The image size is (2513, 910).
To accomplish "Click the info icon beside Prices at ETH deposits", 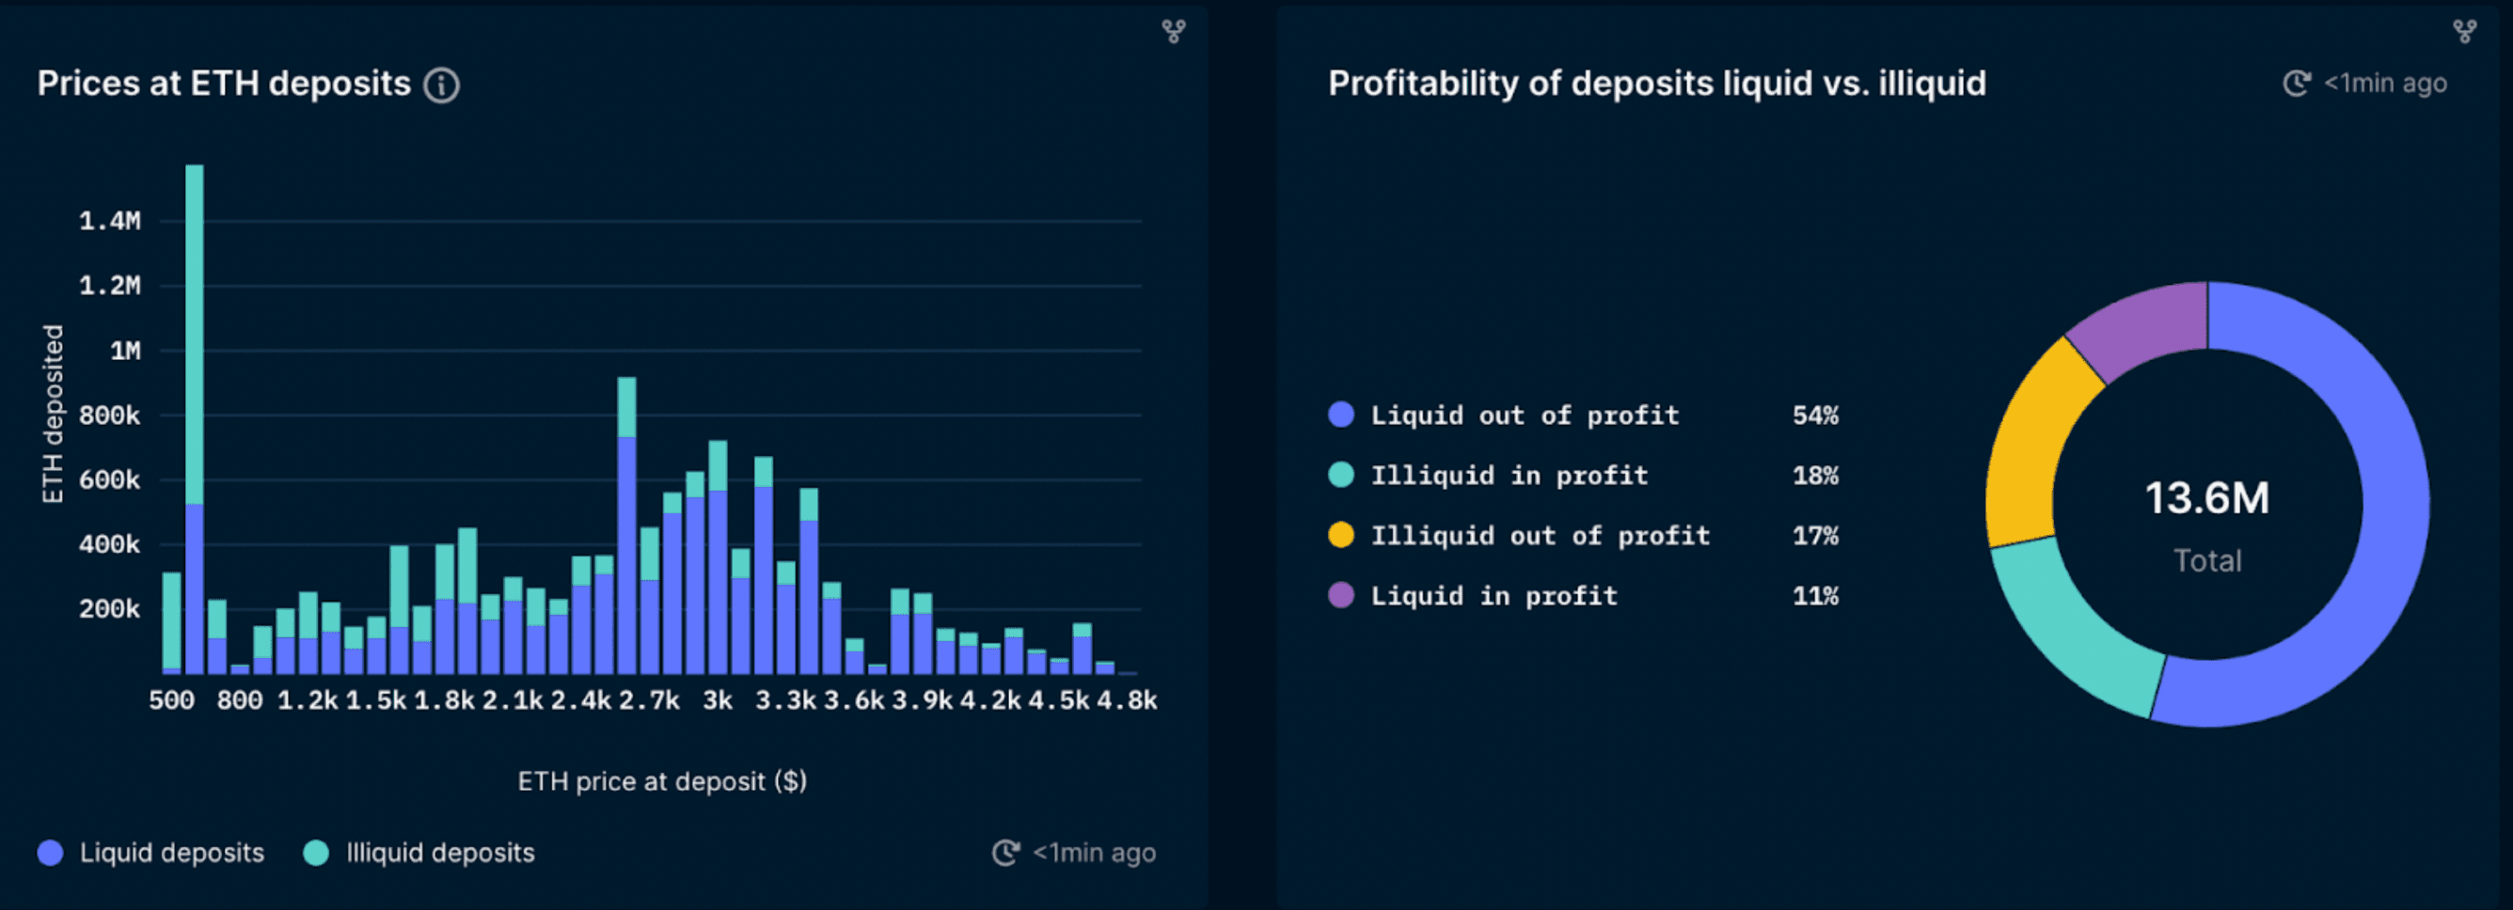I will (x=441, y=85).
